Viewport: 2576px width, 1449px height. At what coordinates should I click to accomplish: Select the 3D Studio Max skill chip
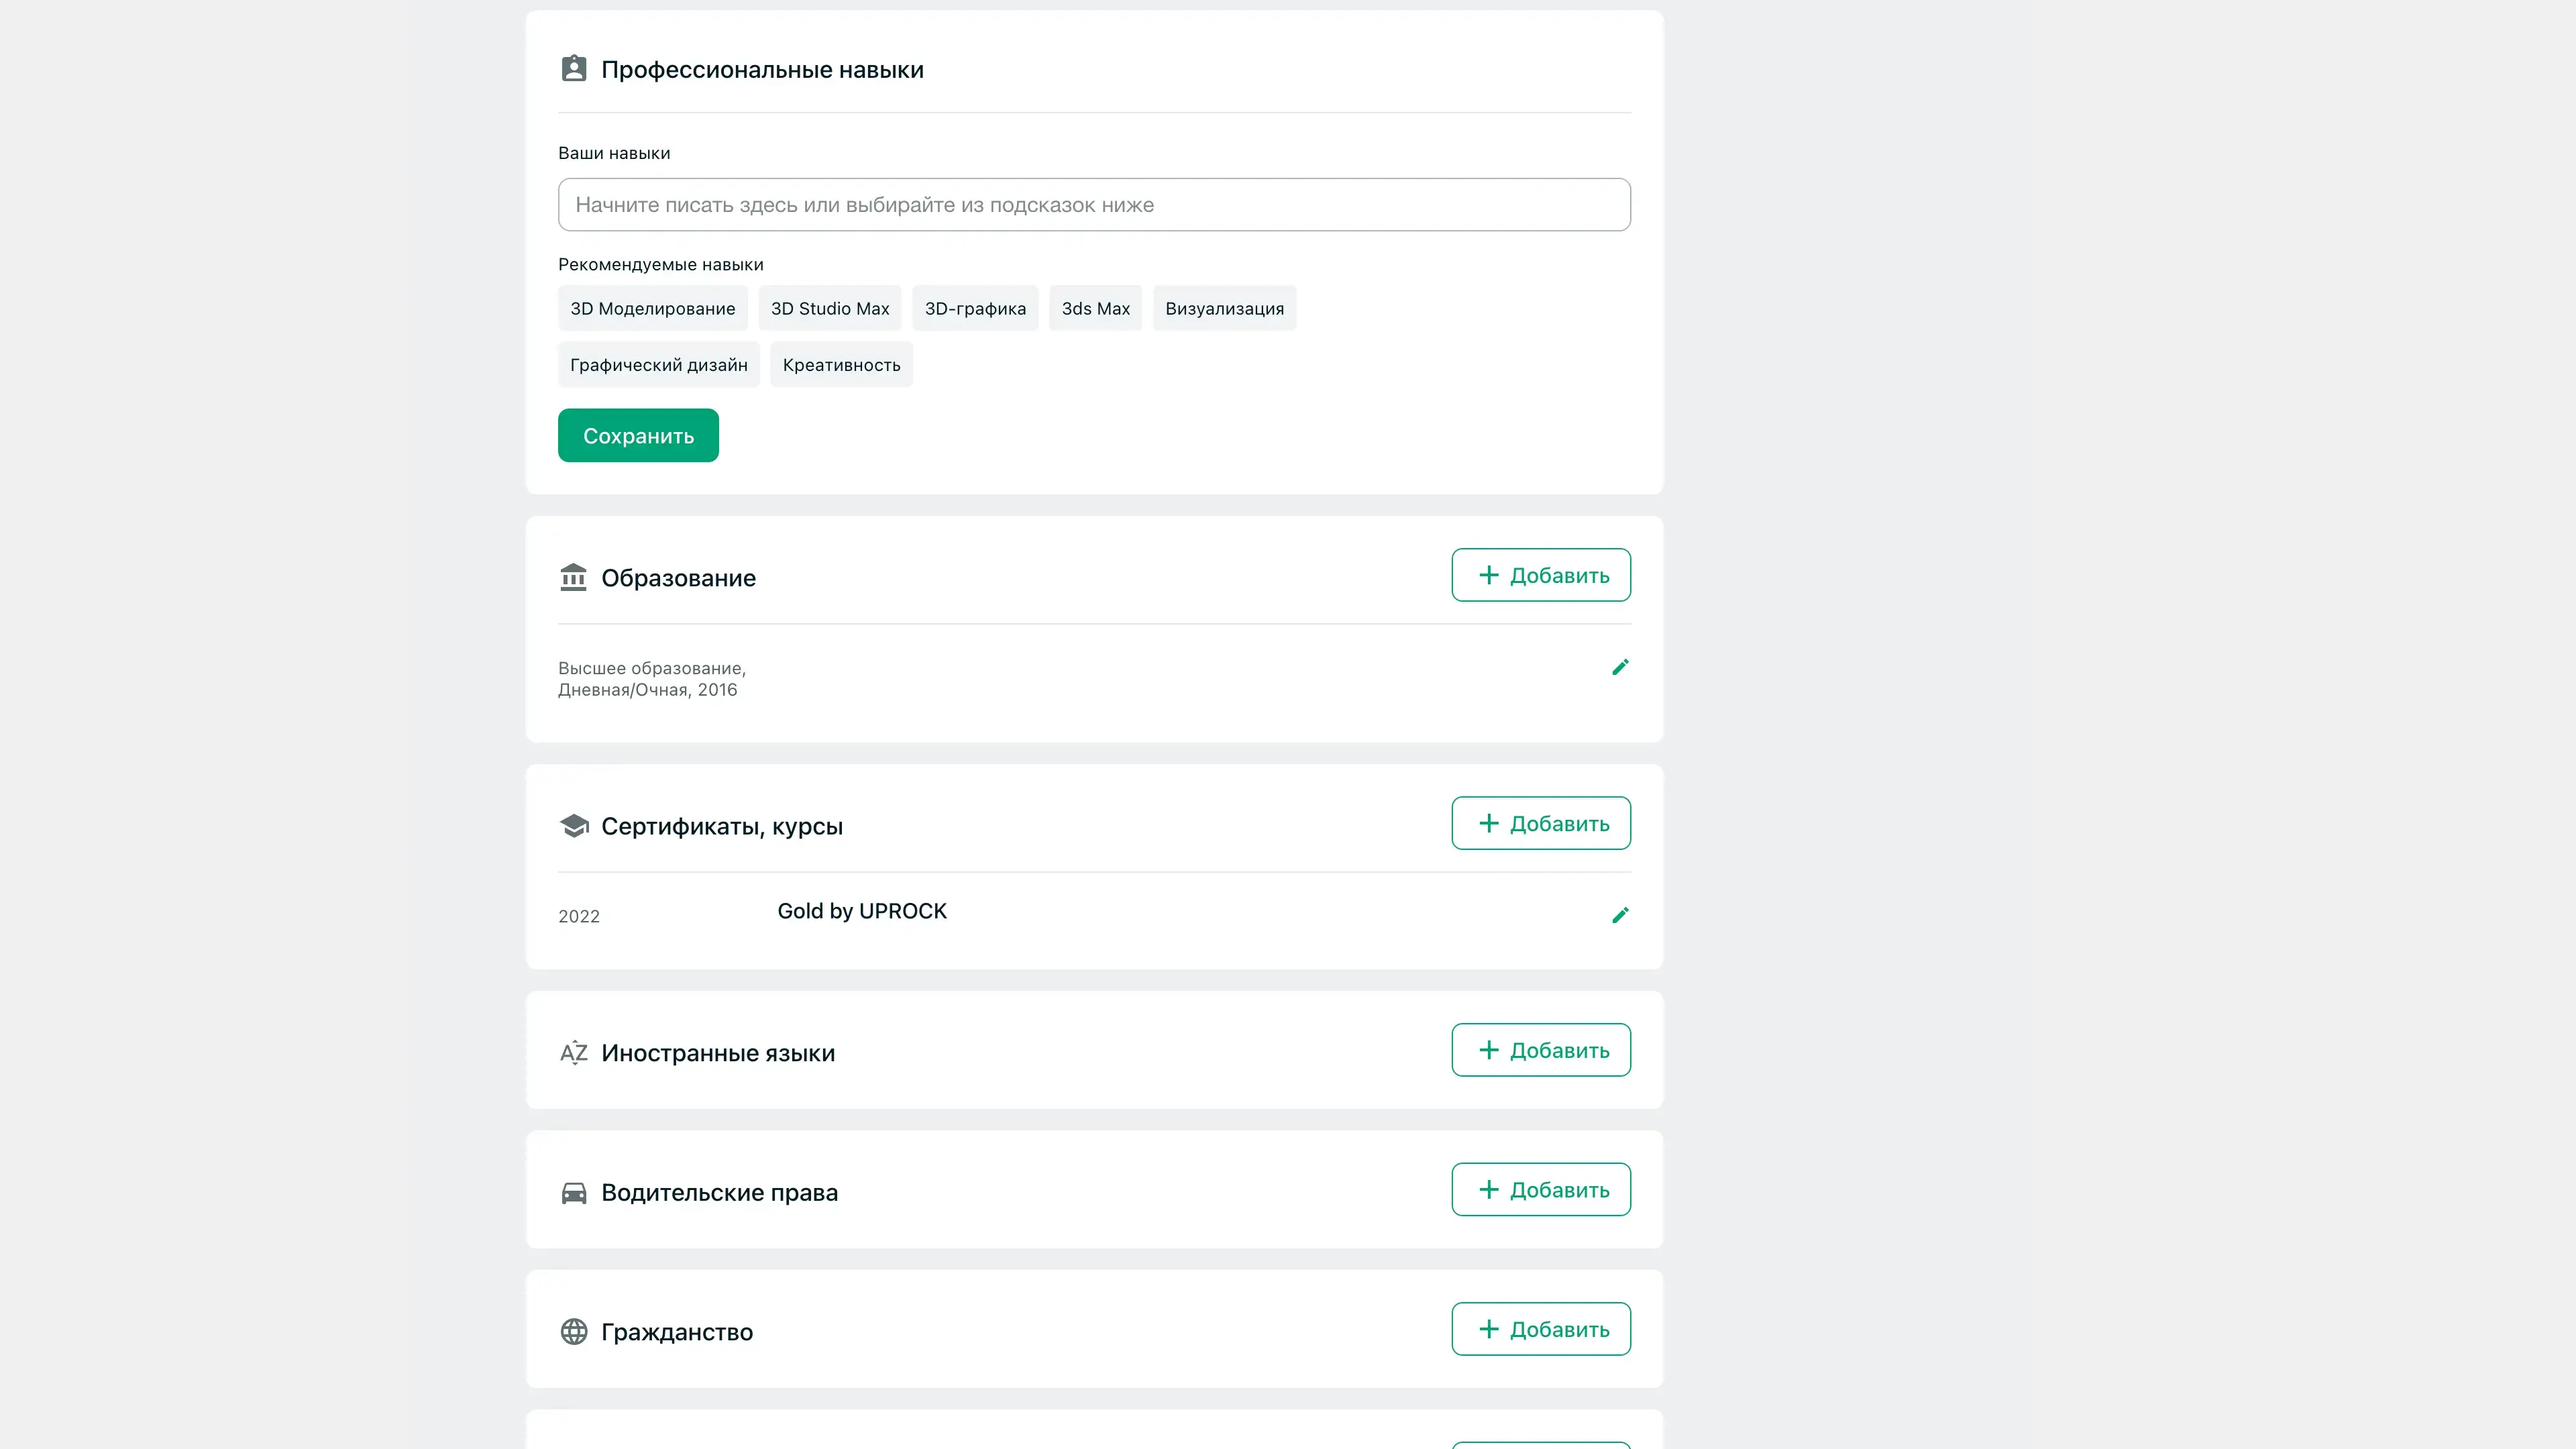click(x=829, y=308)
